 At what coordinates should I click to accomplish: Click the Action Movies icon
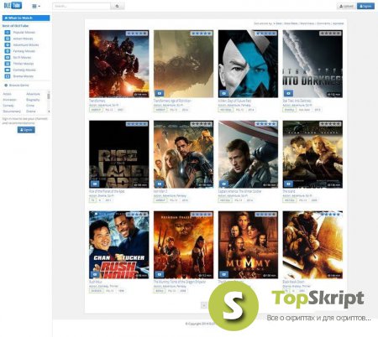(x=8, y=39)
